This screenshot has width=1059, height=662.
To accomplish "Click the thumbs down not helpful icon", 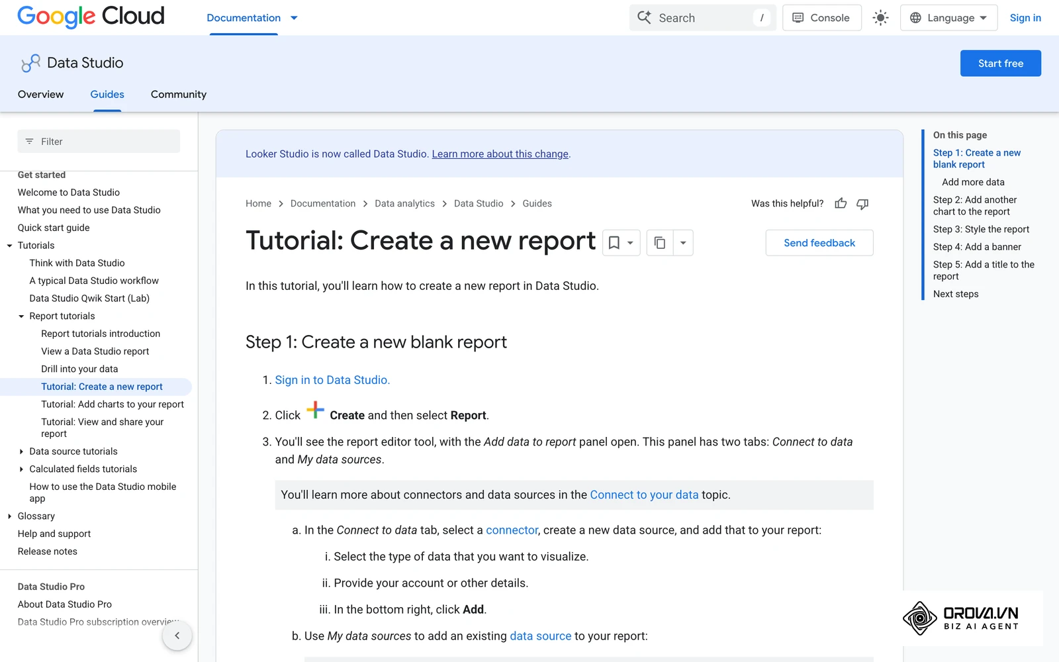I will pos(862,204).
